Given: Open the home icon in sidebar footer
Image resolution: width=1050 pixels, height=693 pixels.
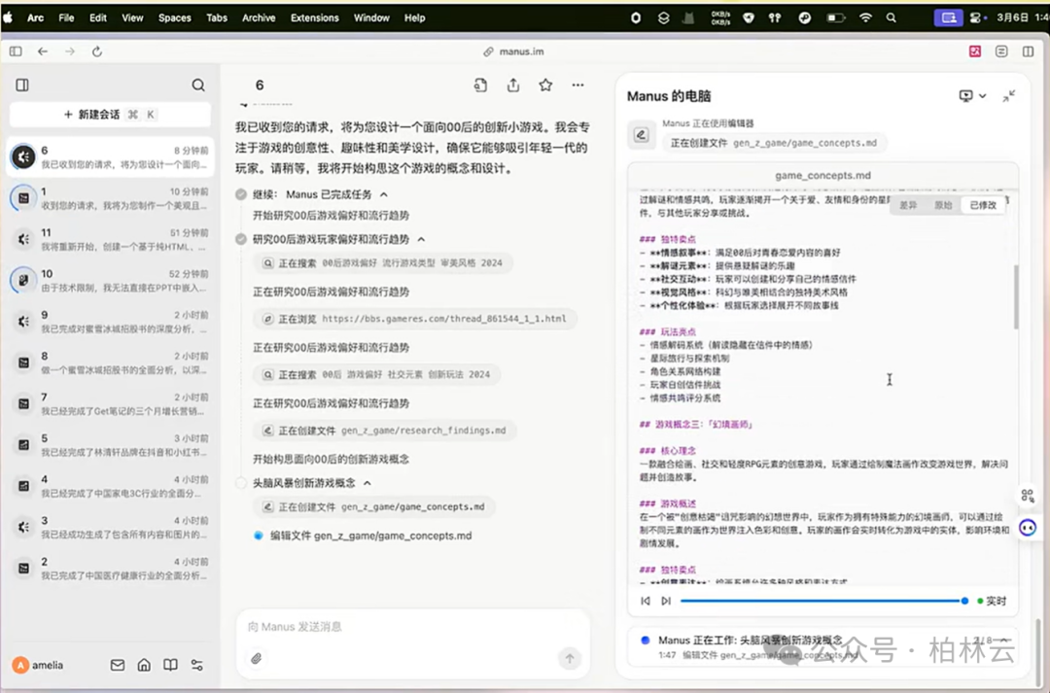Looking at the screenshot, I should click(144, 665).
